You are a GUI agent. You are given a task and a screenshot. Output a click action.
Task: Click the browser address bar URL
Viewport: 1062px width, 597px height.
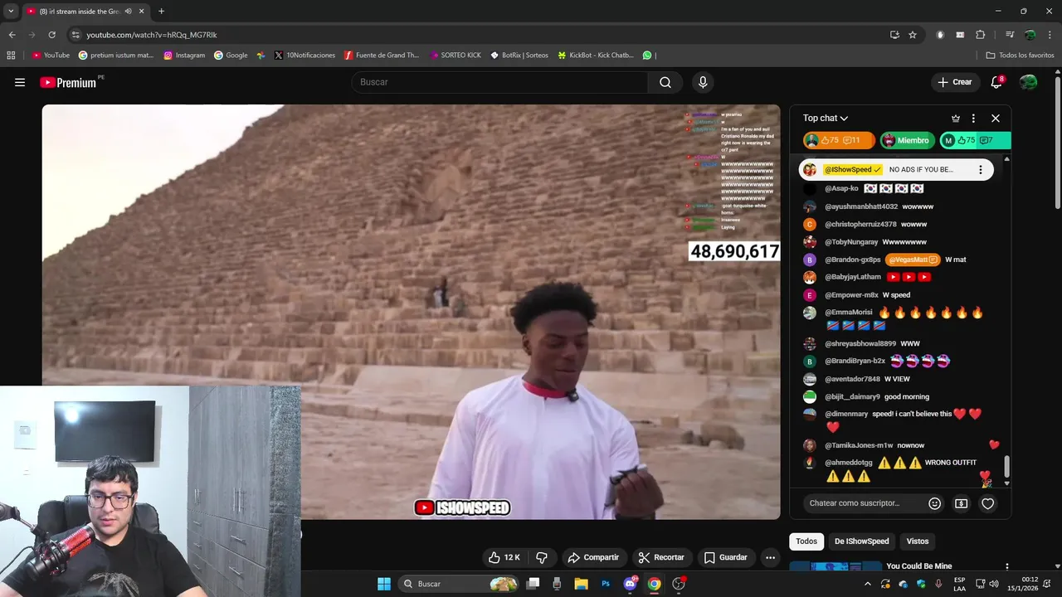pyautogui.click(x=151, y=35)
